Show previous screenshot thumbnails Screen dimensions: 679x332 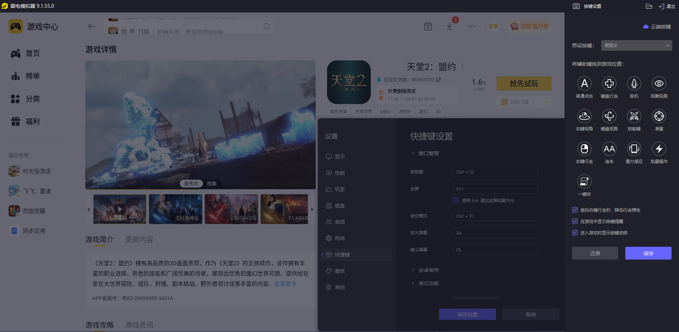[89, 209]
